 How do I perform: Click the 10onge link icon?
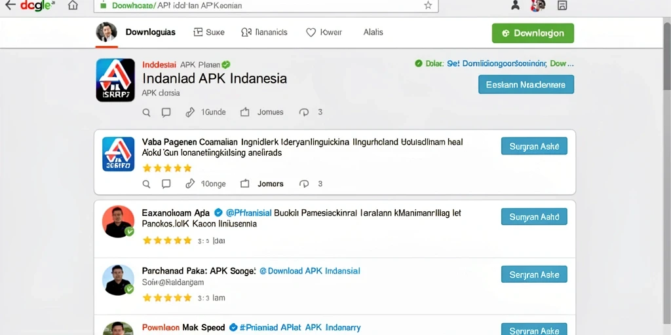click(190, 184)
